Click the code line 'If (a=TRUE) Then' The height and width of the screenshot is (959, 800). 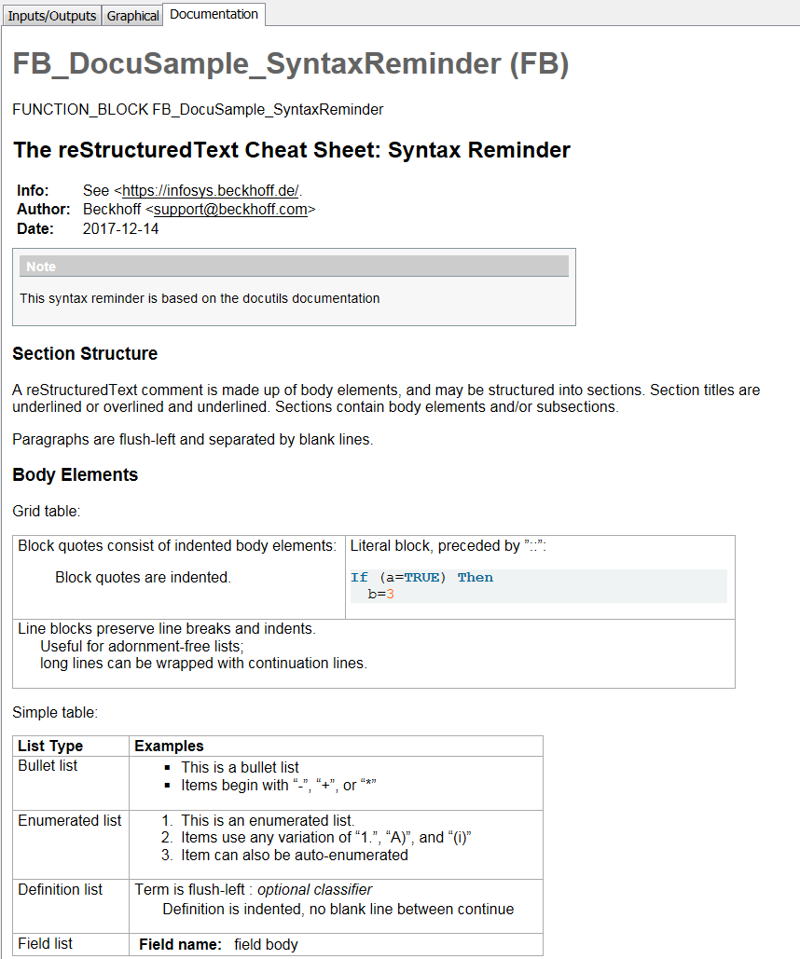pos(421,578)
